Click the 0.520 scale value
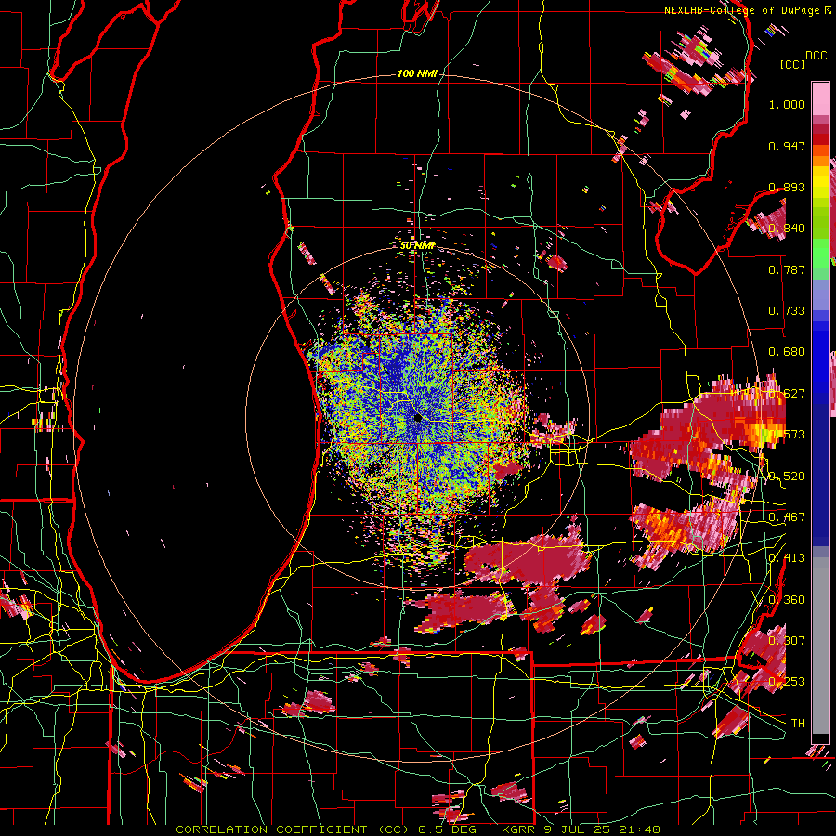836x836 pixels. point(787,477)
